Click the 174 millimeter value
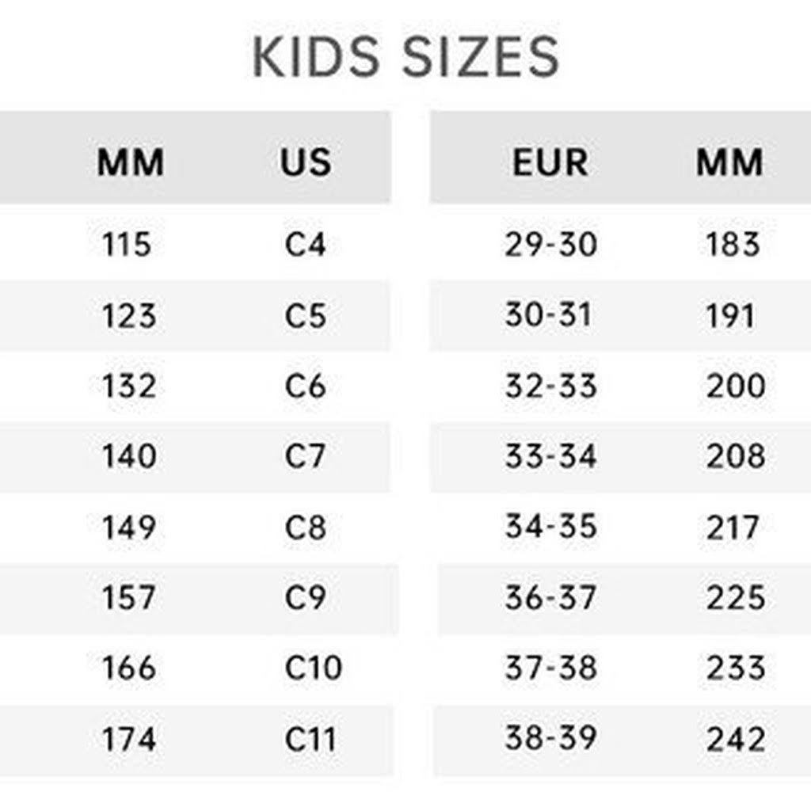This screenshot has height=811, width=811. point(129,739)
